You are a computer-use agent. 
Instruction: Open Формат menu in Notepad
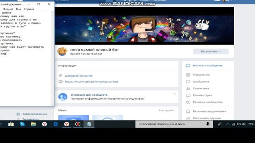point(8,9)
